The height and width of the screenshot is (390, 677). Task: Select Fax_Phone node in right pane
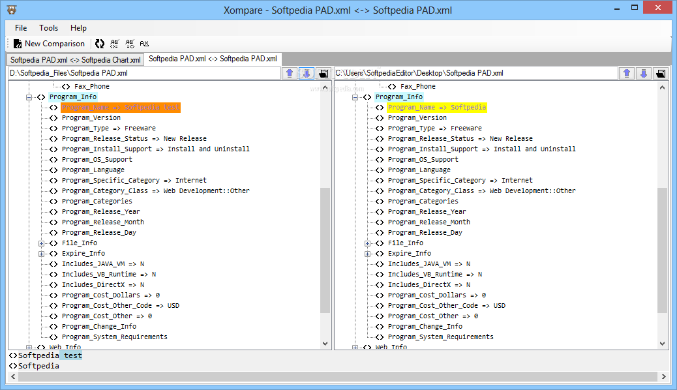[417, 86]
